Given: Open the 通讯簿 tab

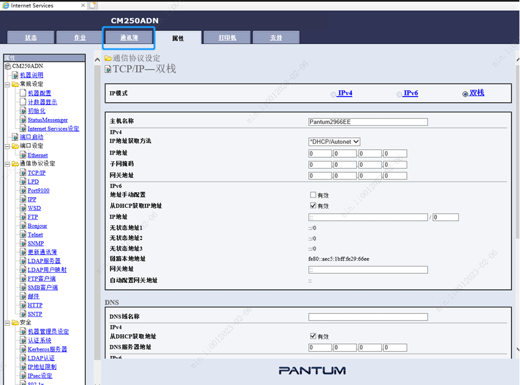Looking at the screenshot, I should pos(129,37).
